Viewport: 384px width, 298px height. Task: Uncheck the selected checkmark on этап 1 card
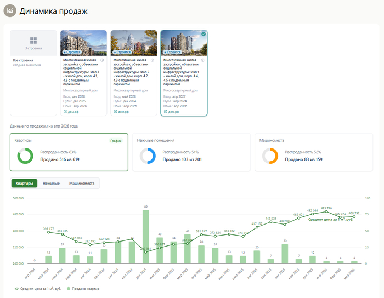(204, 34)
